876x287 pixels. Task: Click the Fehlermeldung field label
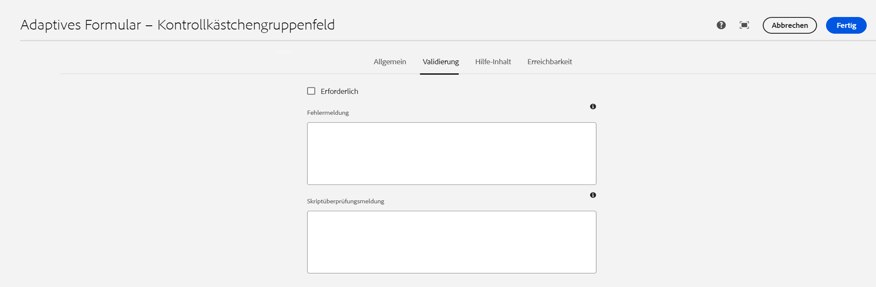(328, 113)
